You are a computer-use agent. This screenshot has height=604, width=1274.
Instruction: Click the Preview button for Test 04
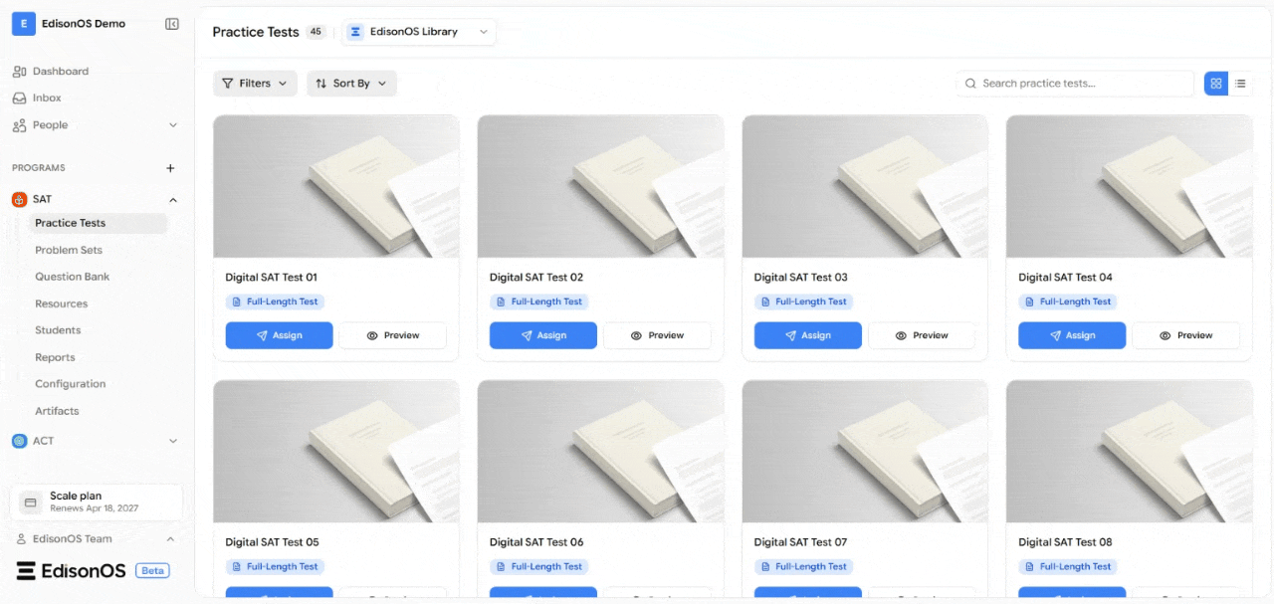click(x=1185, y=335)
